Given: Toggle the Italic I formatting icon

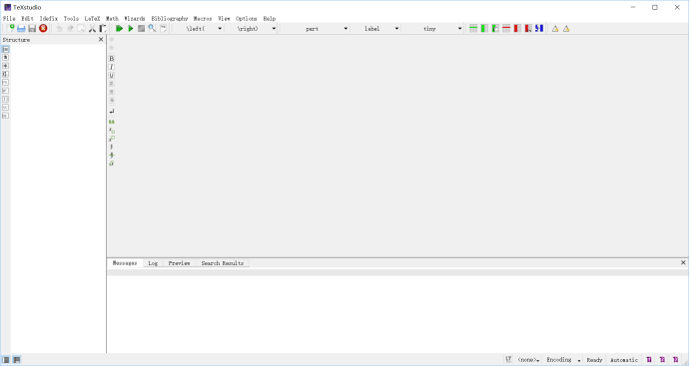Looking at the screenshot, I should point(111,67).
